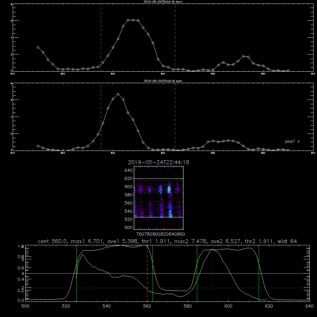Click the y-axis label 600 beside the spectrogram
Screen dimensions: 317x317
point(128,187)
